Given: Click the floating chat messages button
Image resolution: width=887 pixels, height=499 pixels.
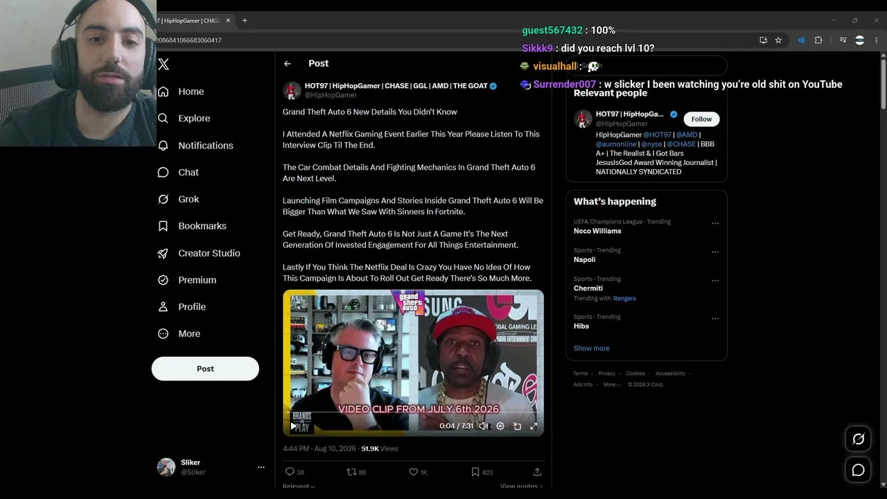Looking at the screenshot, I should click(858, 470).
